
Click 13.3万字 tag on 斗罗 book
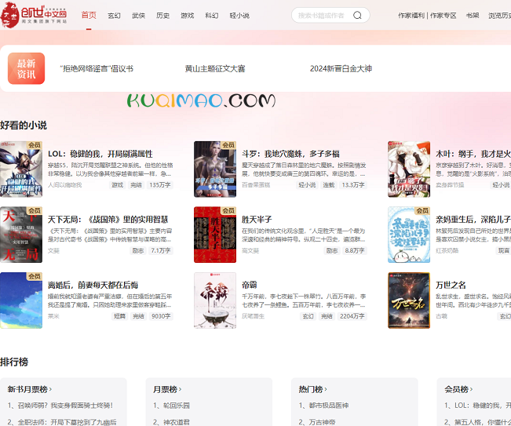click(353, 185)
